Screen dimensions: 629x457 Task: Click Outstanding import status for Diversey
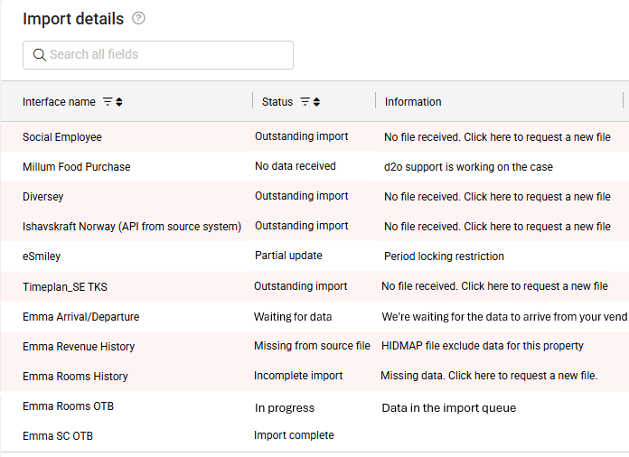coord(301,196)
